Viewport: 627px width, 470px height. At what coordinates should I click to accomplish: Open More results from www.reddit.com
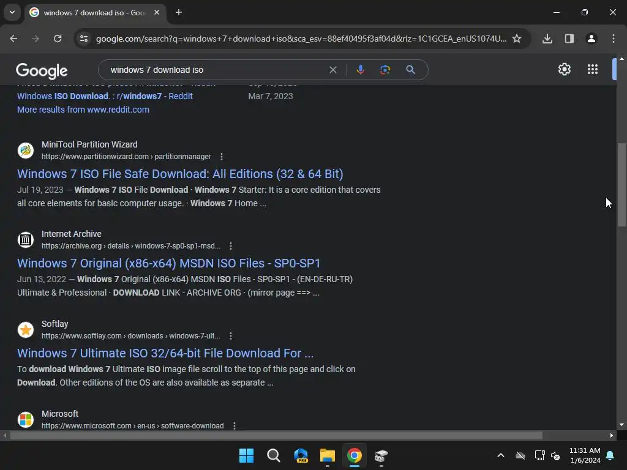click(x=83, y=110)
